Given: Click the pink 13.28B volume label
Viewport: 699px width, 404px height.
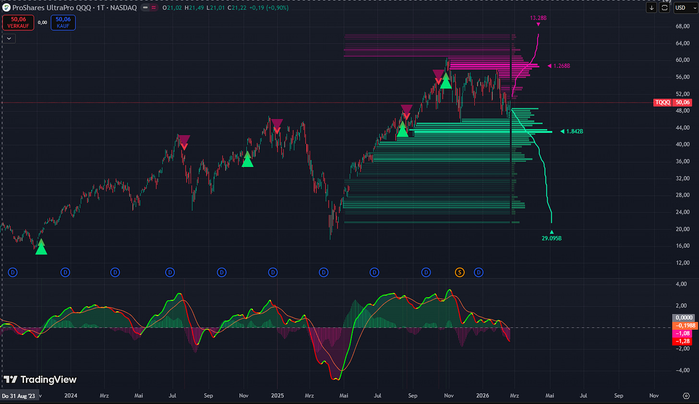Looking at the screenshot, I should click(x=538, y=18).
